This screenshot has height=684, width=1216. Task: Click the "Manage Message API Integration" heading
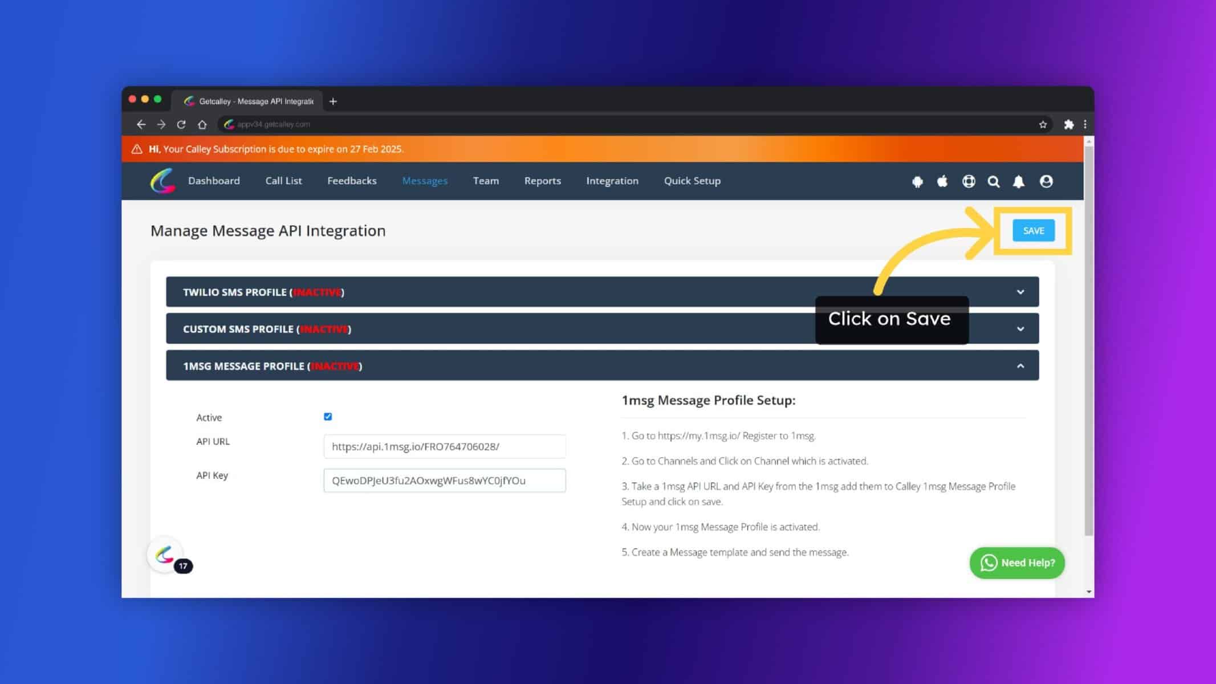268,230
